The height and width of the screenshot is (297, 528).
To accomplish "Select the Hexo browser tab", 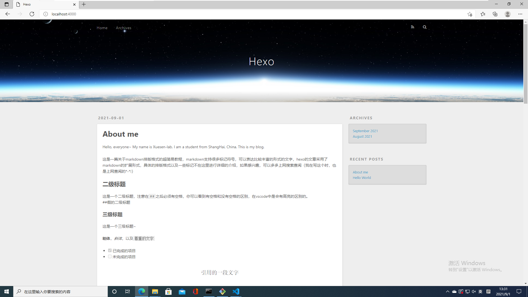I will point(46,4).
